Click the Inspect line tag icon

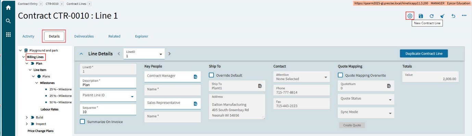pyautogui.click(x=32, y=124)
